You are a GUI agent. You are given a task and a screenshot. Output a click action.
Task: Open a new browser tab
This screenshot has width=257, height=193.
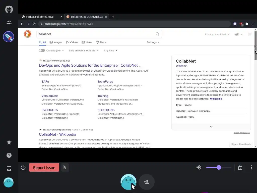tap(113, 17)
